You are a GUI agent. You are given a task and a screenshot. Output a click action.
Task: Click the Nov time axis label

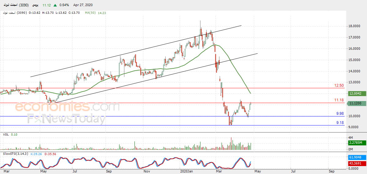click(146, 172)
